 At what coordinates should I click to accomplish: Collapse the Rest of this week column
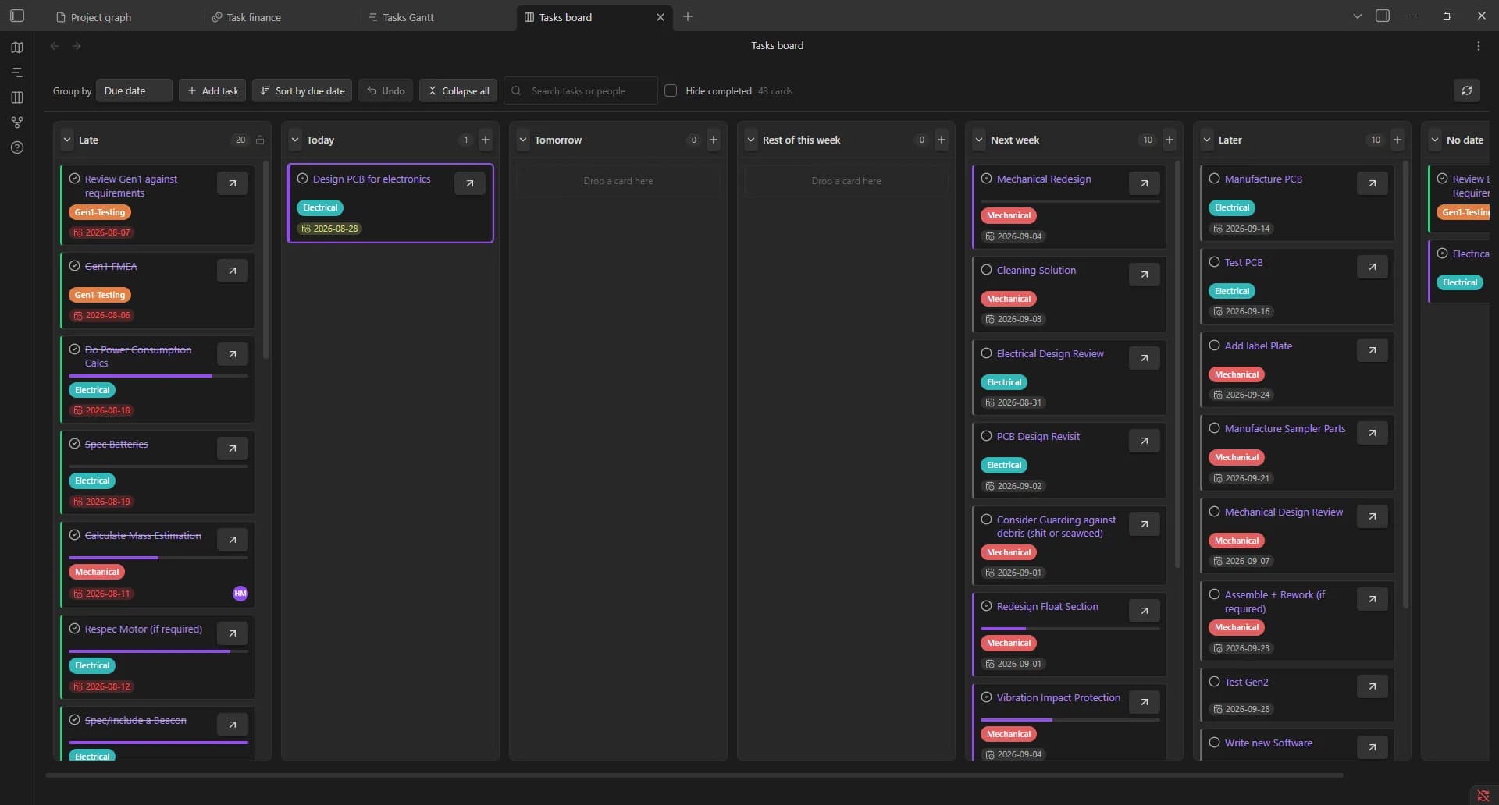point(750,140)
